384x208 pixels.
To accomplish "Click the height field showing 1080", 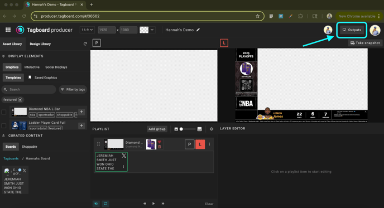I will click(x=128, y=30).
